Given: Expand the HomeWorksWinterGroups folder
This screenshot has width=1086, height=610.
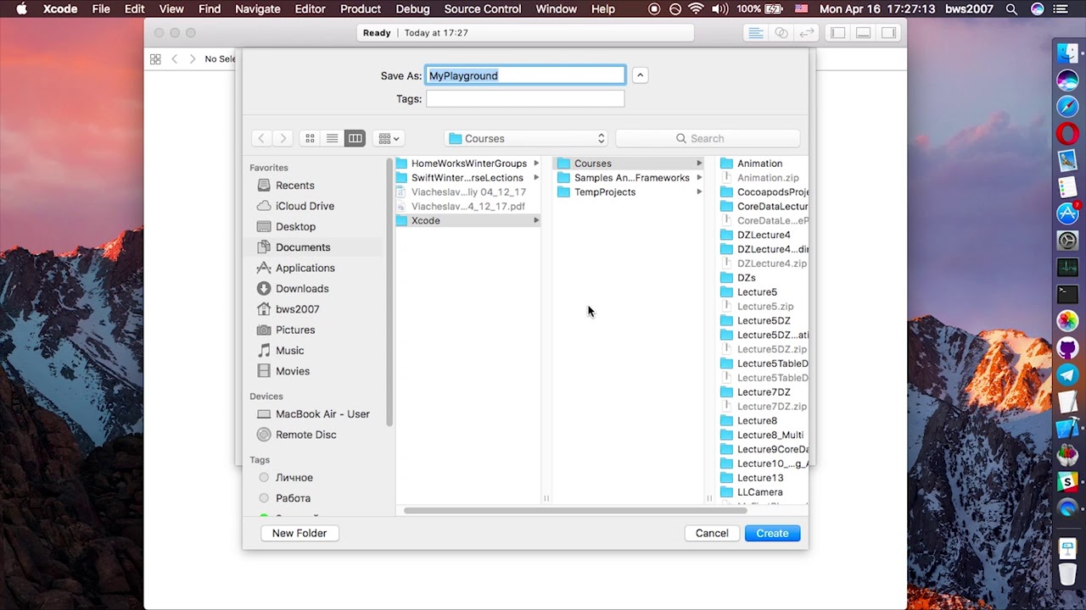Looking at the screenshot, I should pyautogui.click(x=536, y=164).
